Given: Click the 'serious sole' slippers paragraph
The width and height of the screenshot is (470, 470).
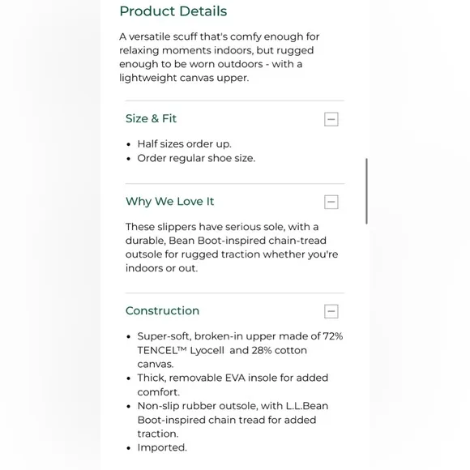Looking at the screenshot, I should click(x=232, y=247).
